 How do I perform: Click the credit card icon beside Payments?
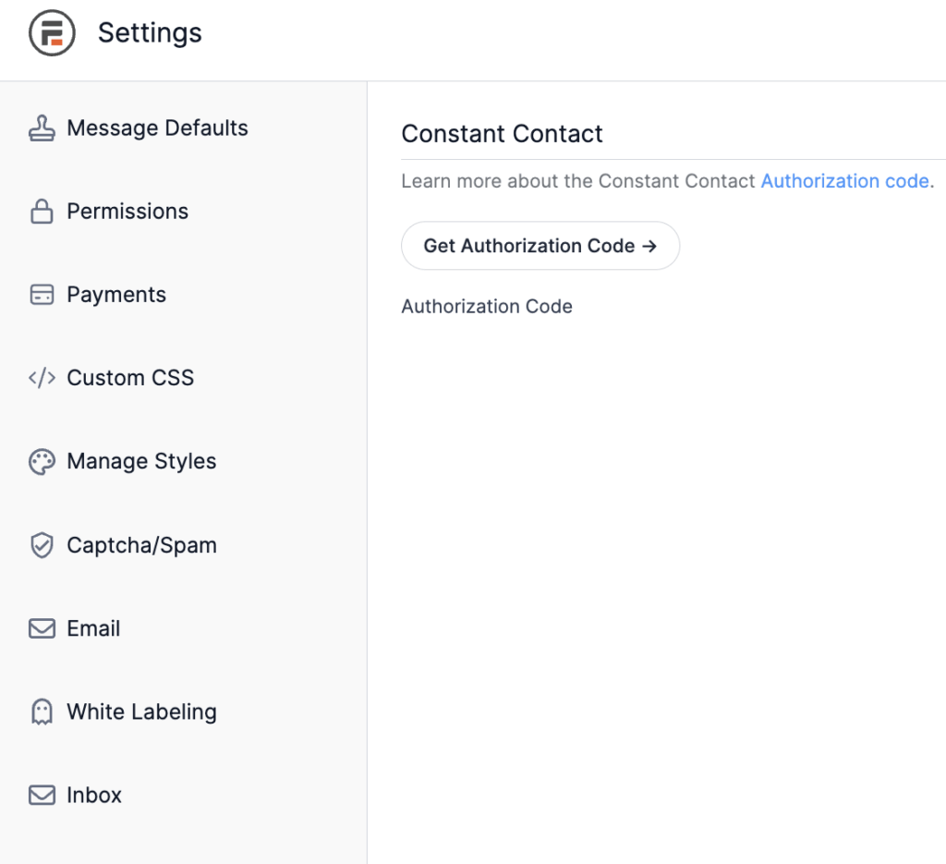[42, 295]
